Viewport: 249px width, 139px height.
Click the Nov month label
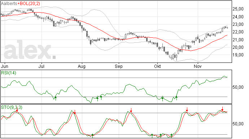[198, 66]
